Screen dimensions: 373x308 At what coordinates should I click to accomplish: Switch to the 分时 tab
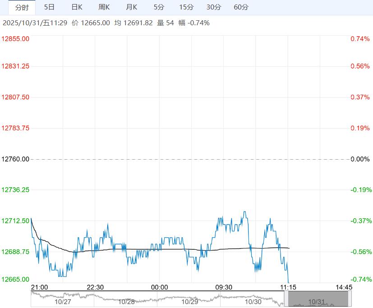coord(22,7)
